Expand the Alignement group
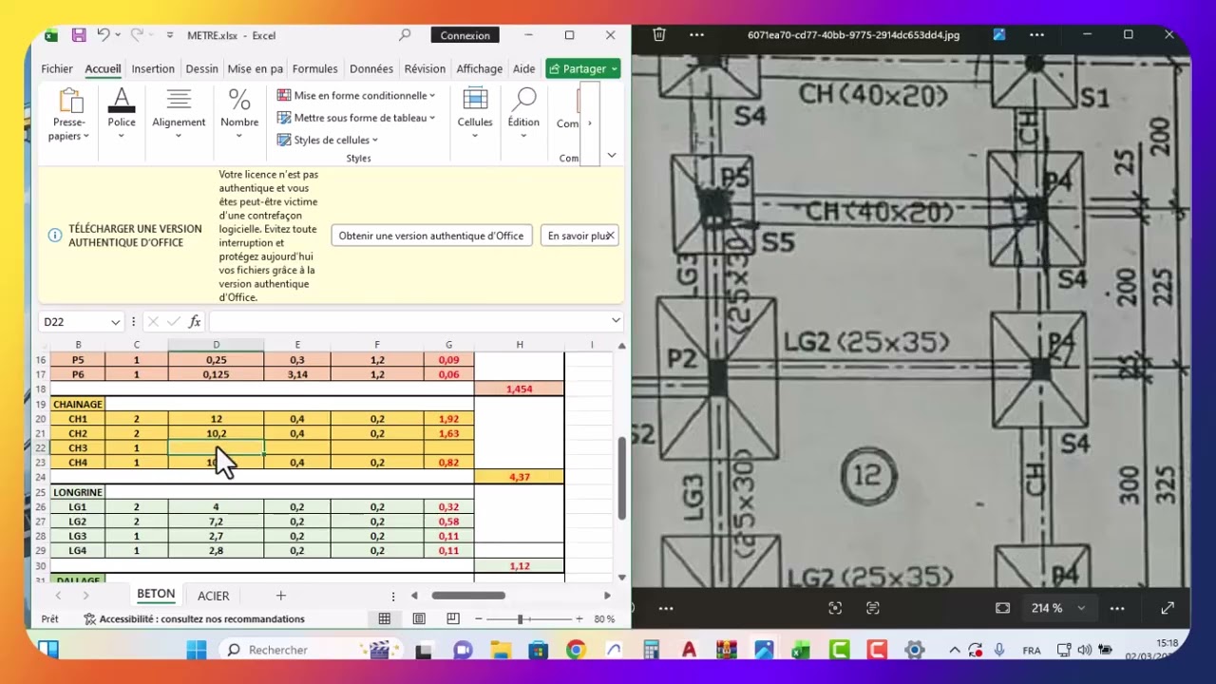 point(179,114)
